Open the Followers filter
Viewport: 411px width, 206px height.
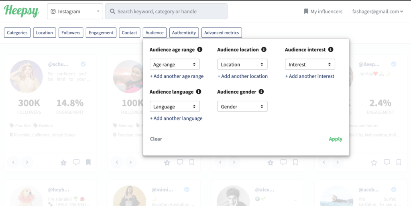click(71, 33)
